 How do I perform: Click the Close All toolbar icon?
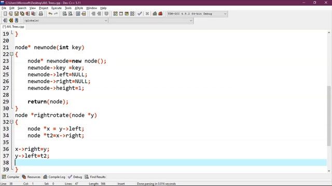33,14
